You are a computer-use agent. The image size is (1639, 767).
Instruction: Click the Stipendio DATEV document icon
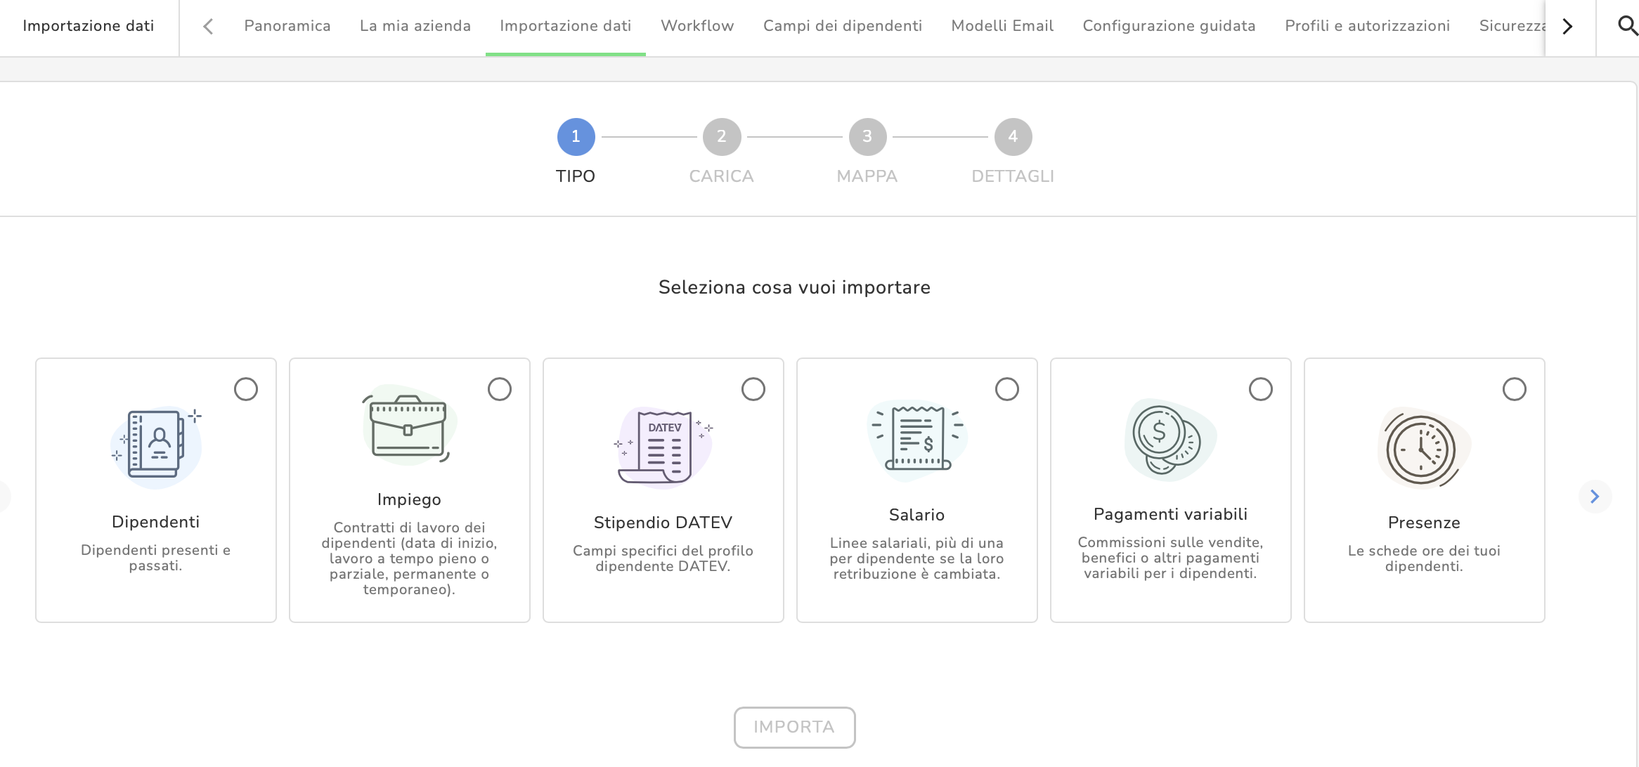663,447
